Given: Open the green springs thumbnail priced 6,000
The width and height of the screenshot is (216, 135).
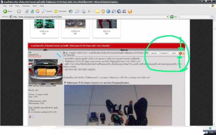Looking at the screenshot, I should pyautogui.click(x=44, y=24).
